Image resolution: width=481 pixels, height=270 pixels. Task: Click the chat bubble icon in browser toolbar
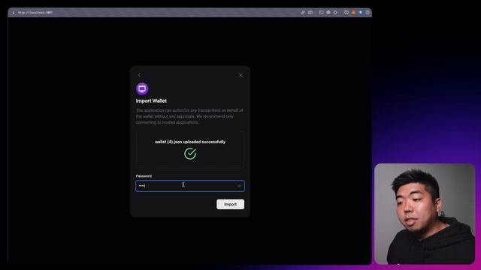346,13
